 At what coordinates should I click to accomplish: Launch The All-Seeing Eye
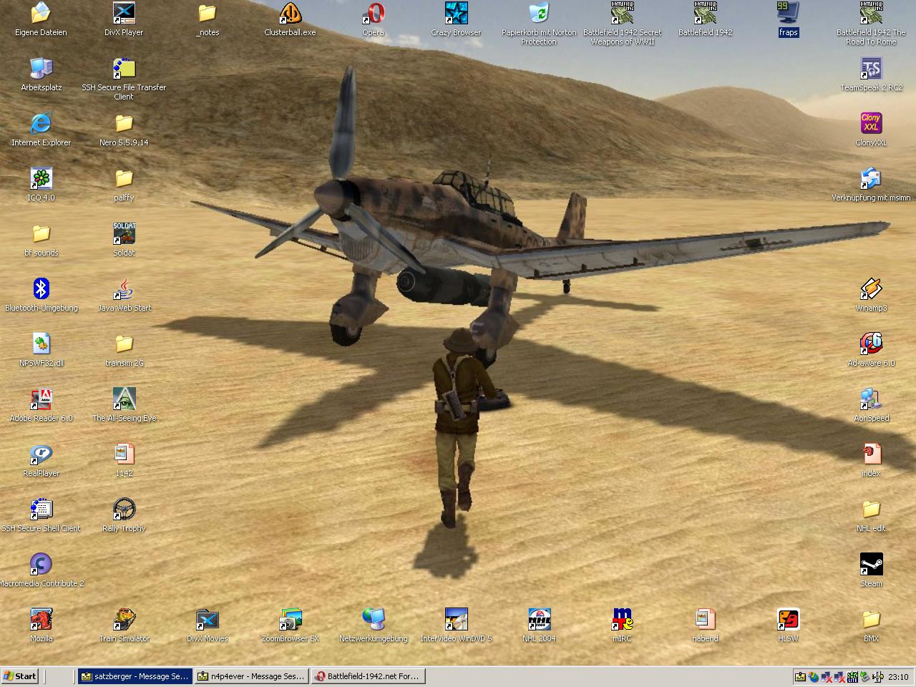(124, 405)
